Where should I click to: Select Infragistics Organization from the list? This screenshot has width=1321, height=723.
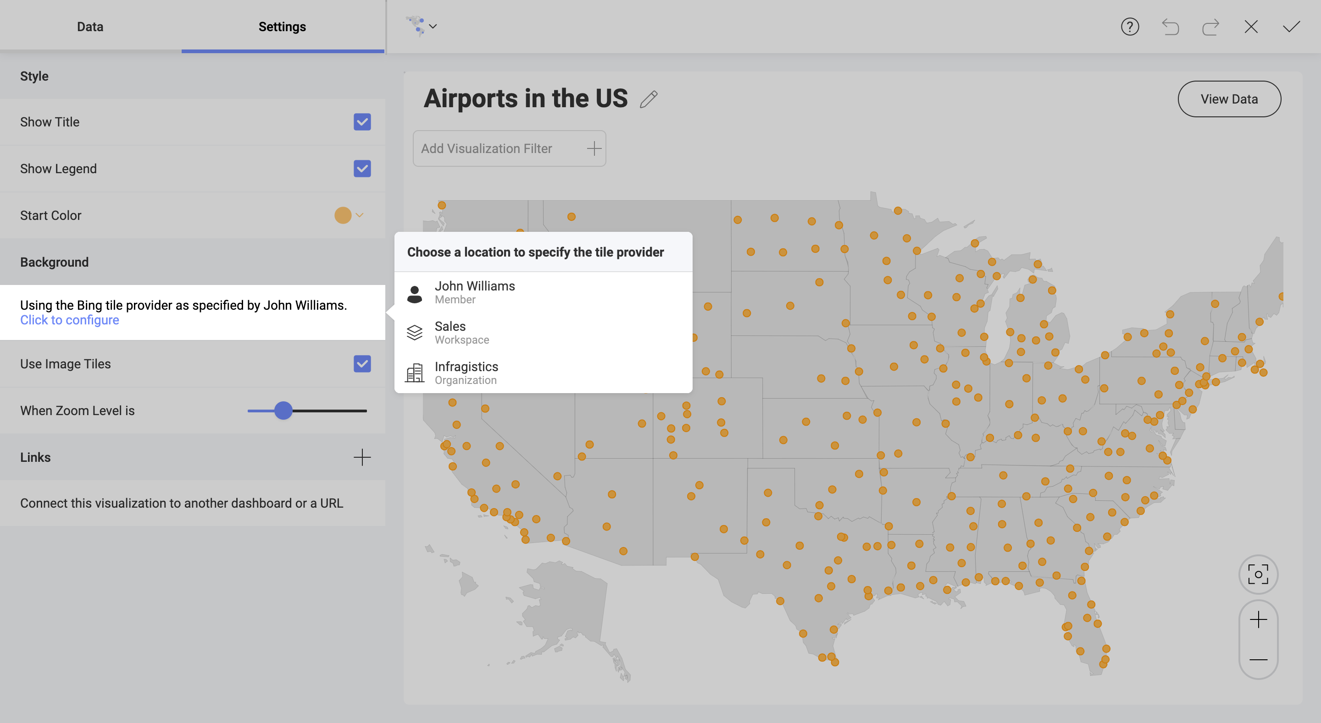tap(466, 372)
